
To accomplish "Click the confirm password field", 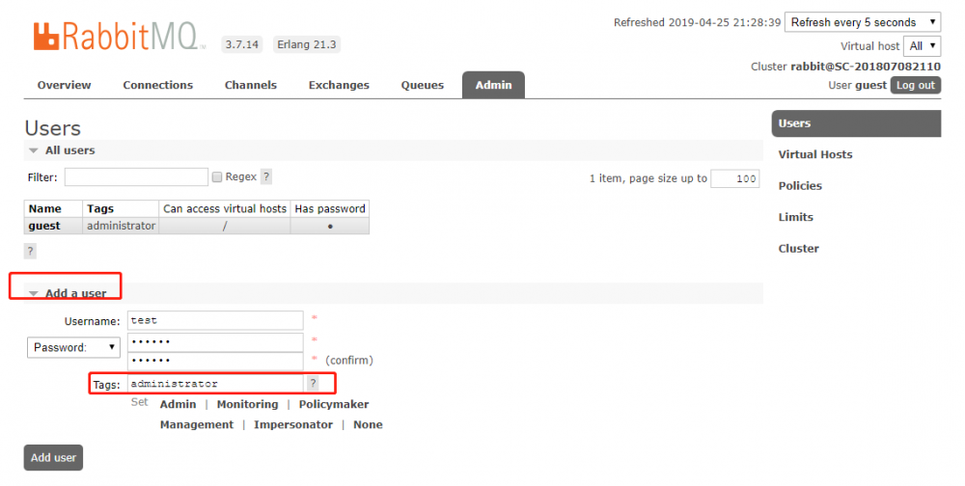I will 215,361.
